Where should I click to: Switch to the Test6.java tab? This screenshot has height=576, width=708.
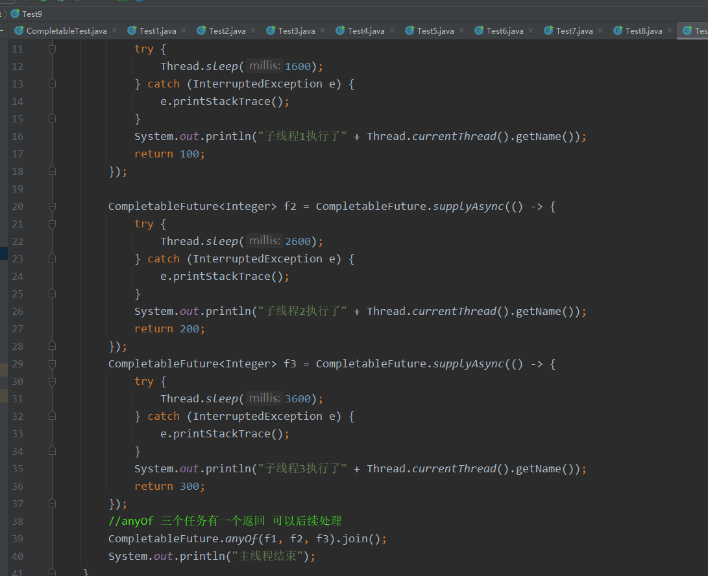click(505, 30)
